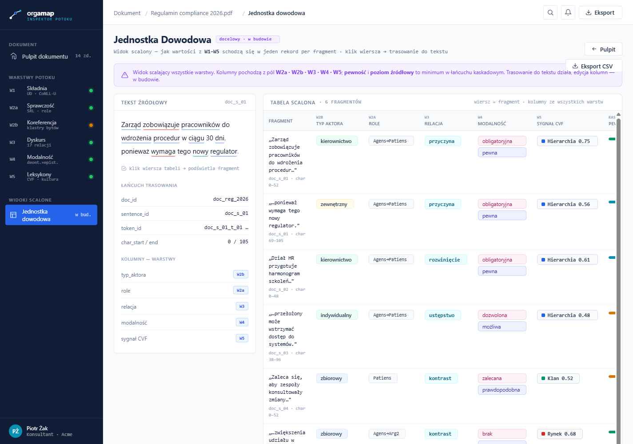The height and width of the screenshot is (444, 633).
Task: Click the word 'regulator' in the source sentence
Action: [x=223, y=151]
